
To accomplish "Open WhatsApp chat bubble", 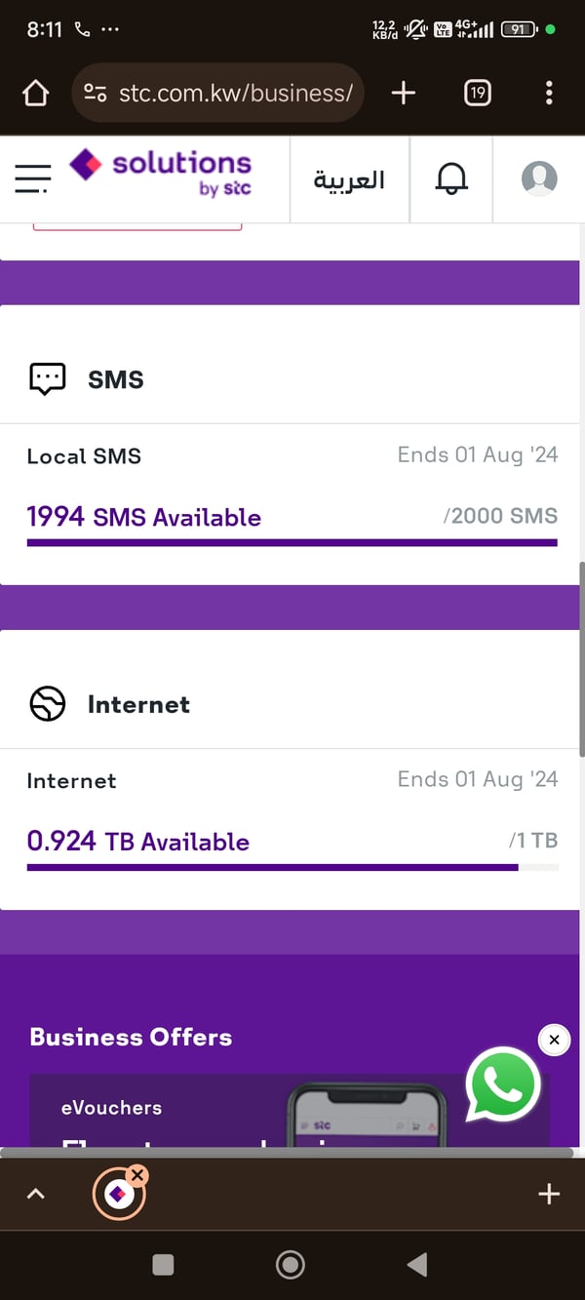I will 502,1084.
